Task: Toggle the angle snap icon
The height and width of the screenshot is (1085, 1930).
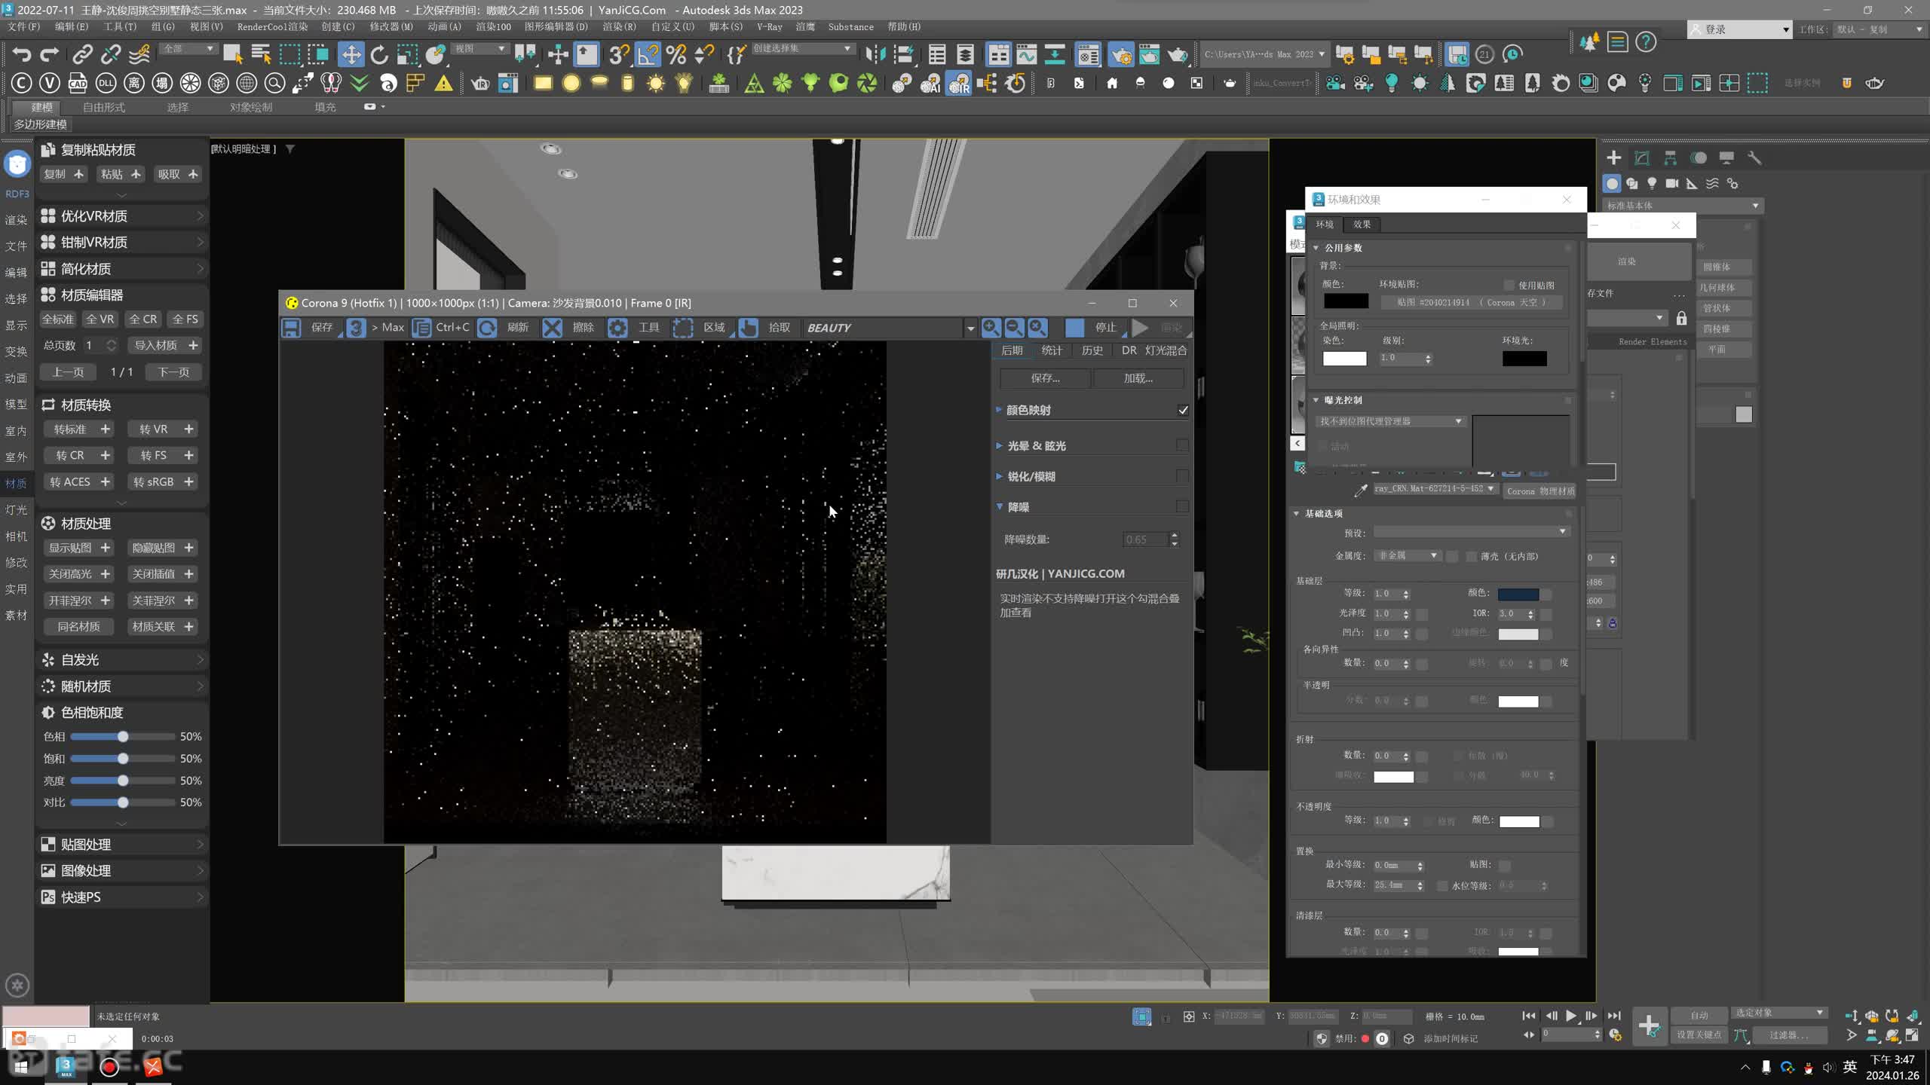Action: coord(648,54)
